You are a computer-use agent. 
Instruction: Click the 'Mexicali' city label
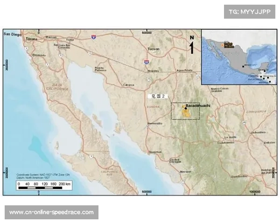(51, 37)
